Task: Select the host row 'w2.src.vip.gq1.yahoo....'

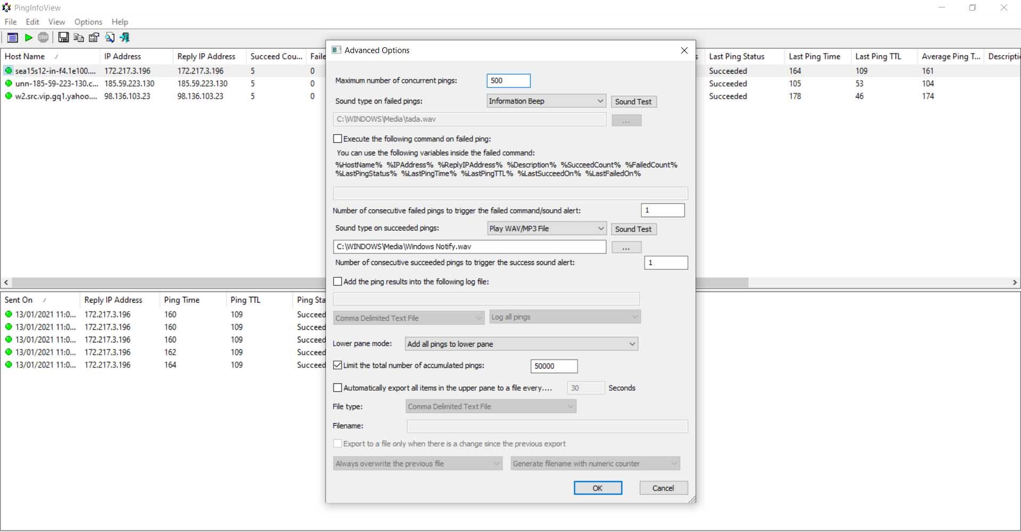Action: point(56,96)
